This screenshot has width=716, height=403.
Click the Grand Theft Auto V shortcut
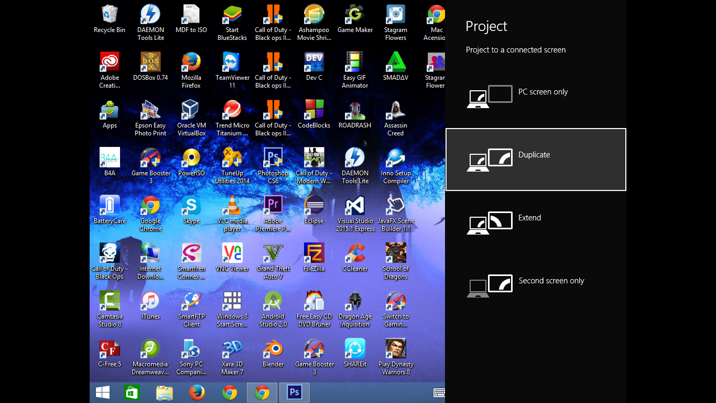coord(273,261)
